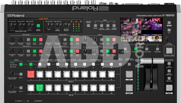The height and width of the screenshot is (103, 181).
Task: Turn on SEQUENCER ON button
Action: [169, 63]
